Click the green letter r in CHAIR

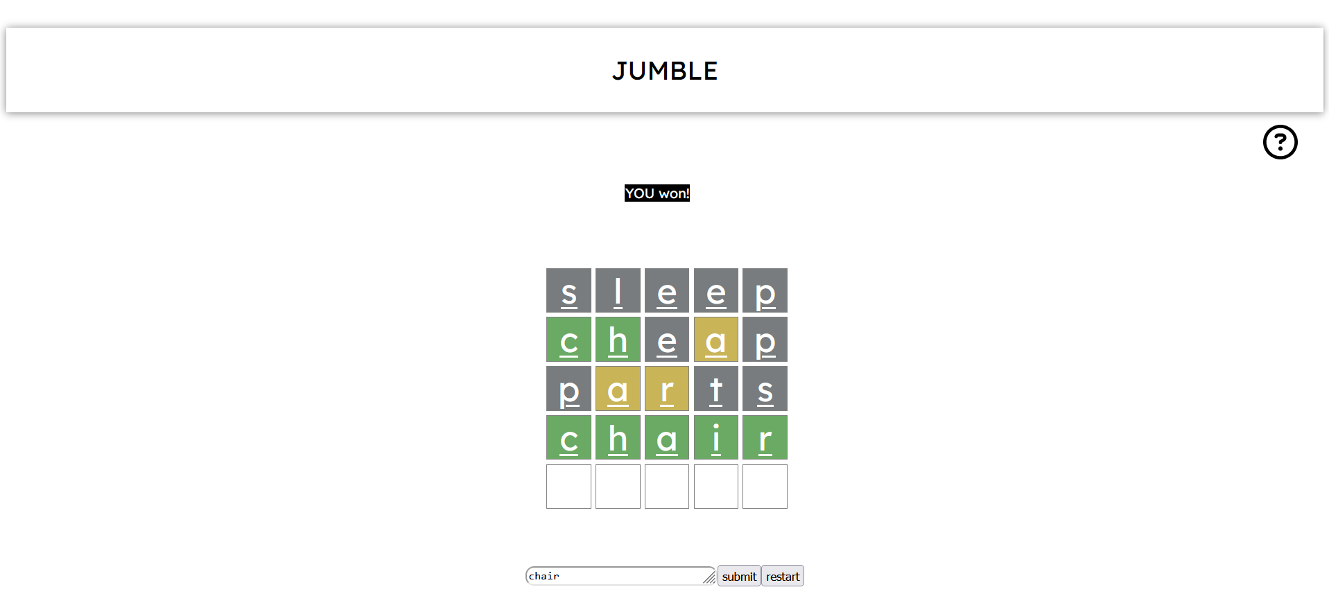pyautogui.click(x=765, y=437)
